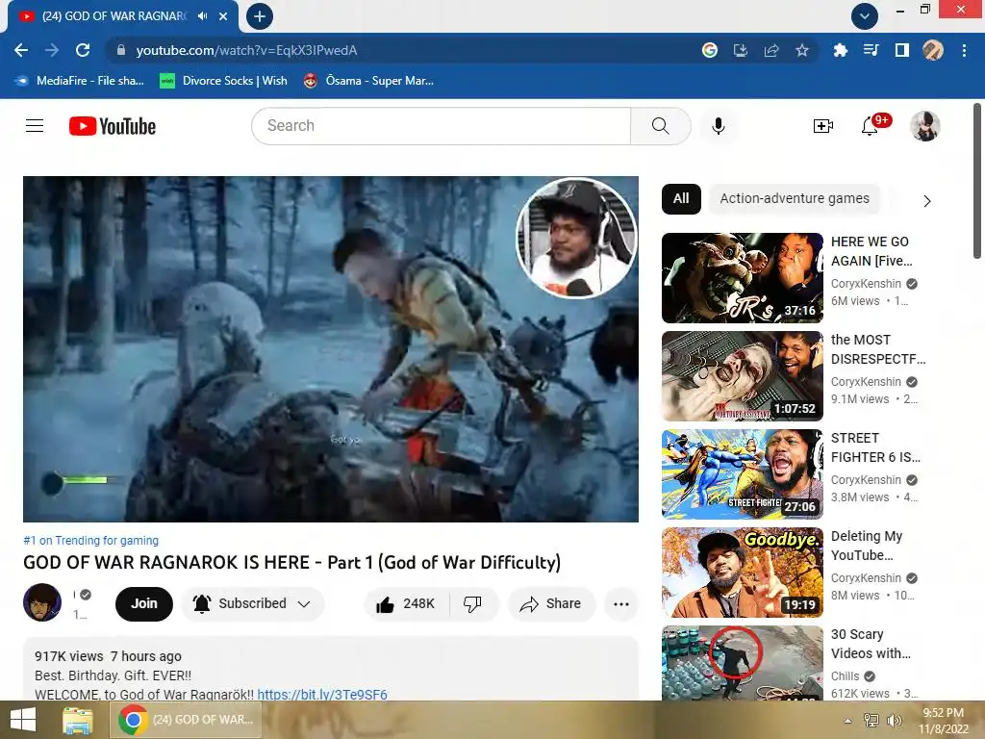Open the Chrome extensions puzzle icon
Viewport: 985px width, 739px height.
click(x=840, y=50)
